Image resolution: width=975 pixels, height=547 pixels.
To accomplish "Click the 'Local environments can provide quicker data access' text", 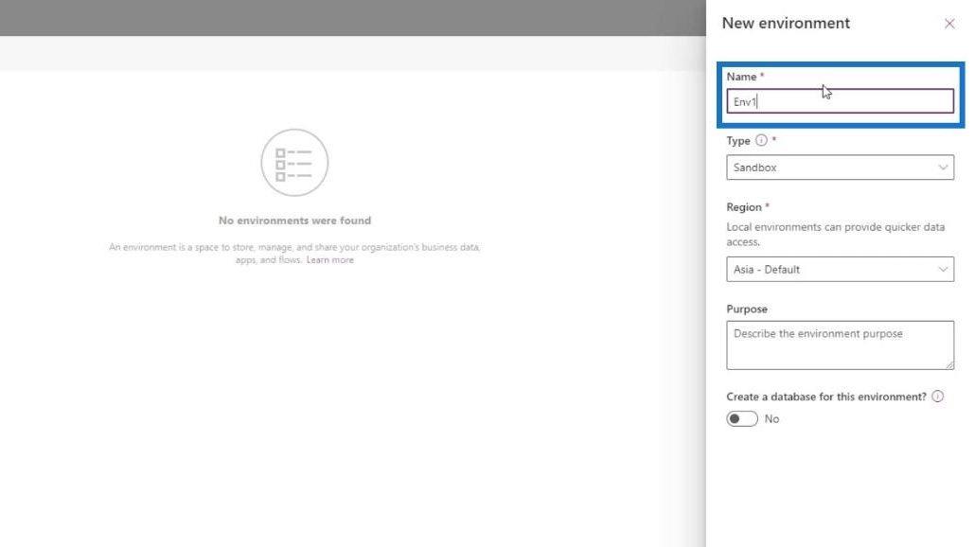I will (836, 235).
